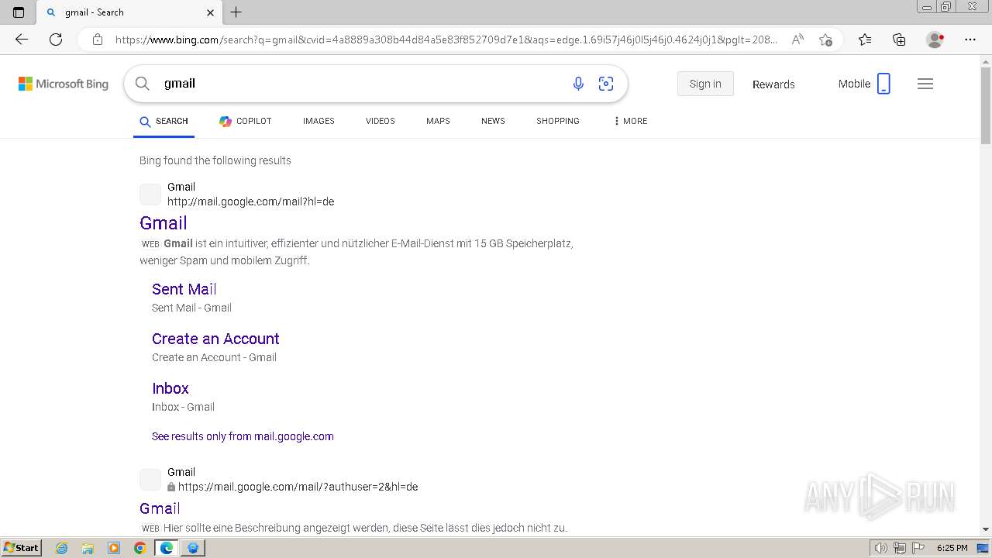Viewport: 992px width, 558px height.
Task: Open the browser profile avatar
Action: click(935, 40)
